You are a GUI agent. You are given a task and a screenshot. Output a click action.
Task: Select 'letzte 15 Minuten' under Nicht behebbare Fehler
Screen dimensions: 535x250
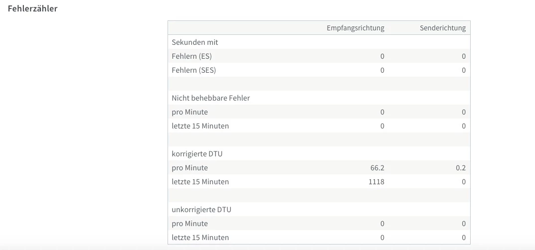pyautogui.click(x=200, y=126)
